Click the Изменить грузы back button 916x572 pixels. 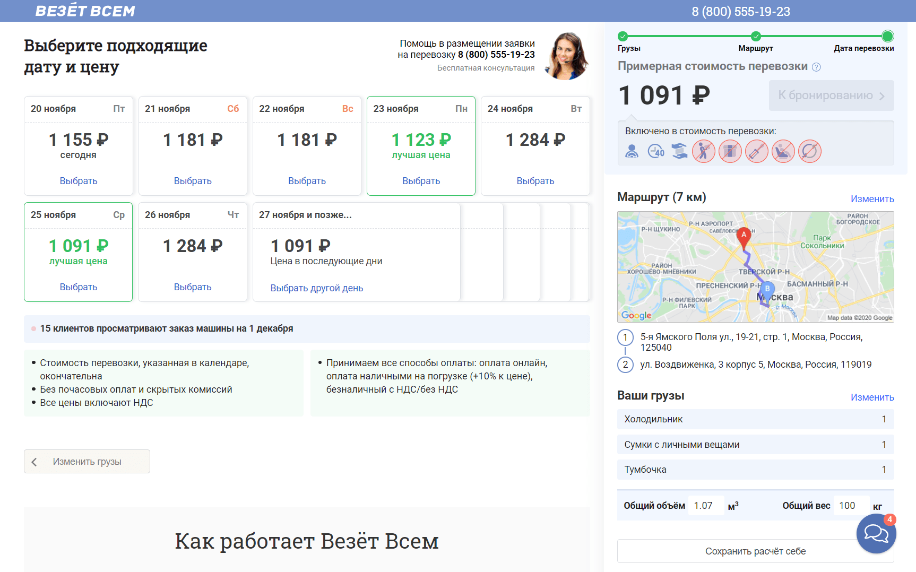[87, 462]
